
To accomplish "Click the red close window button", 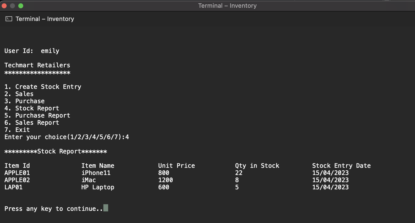I will click(x=5, y=6).
